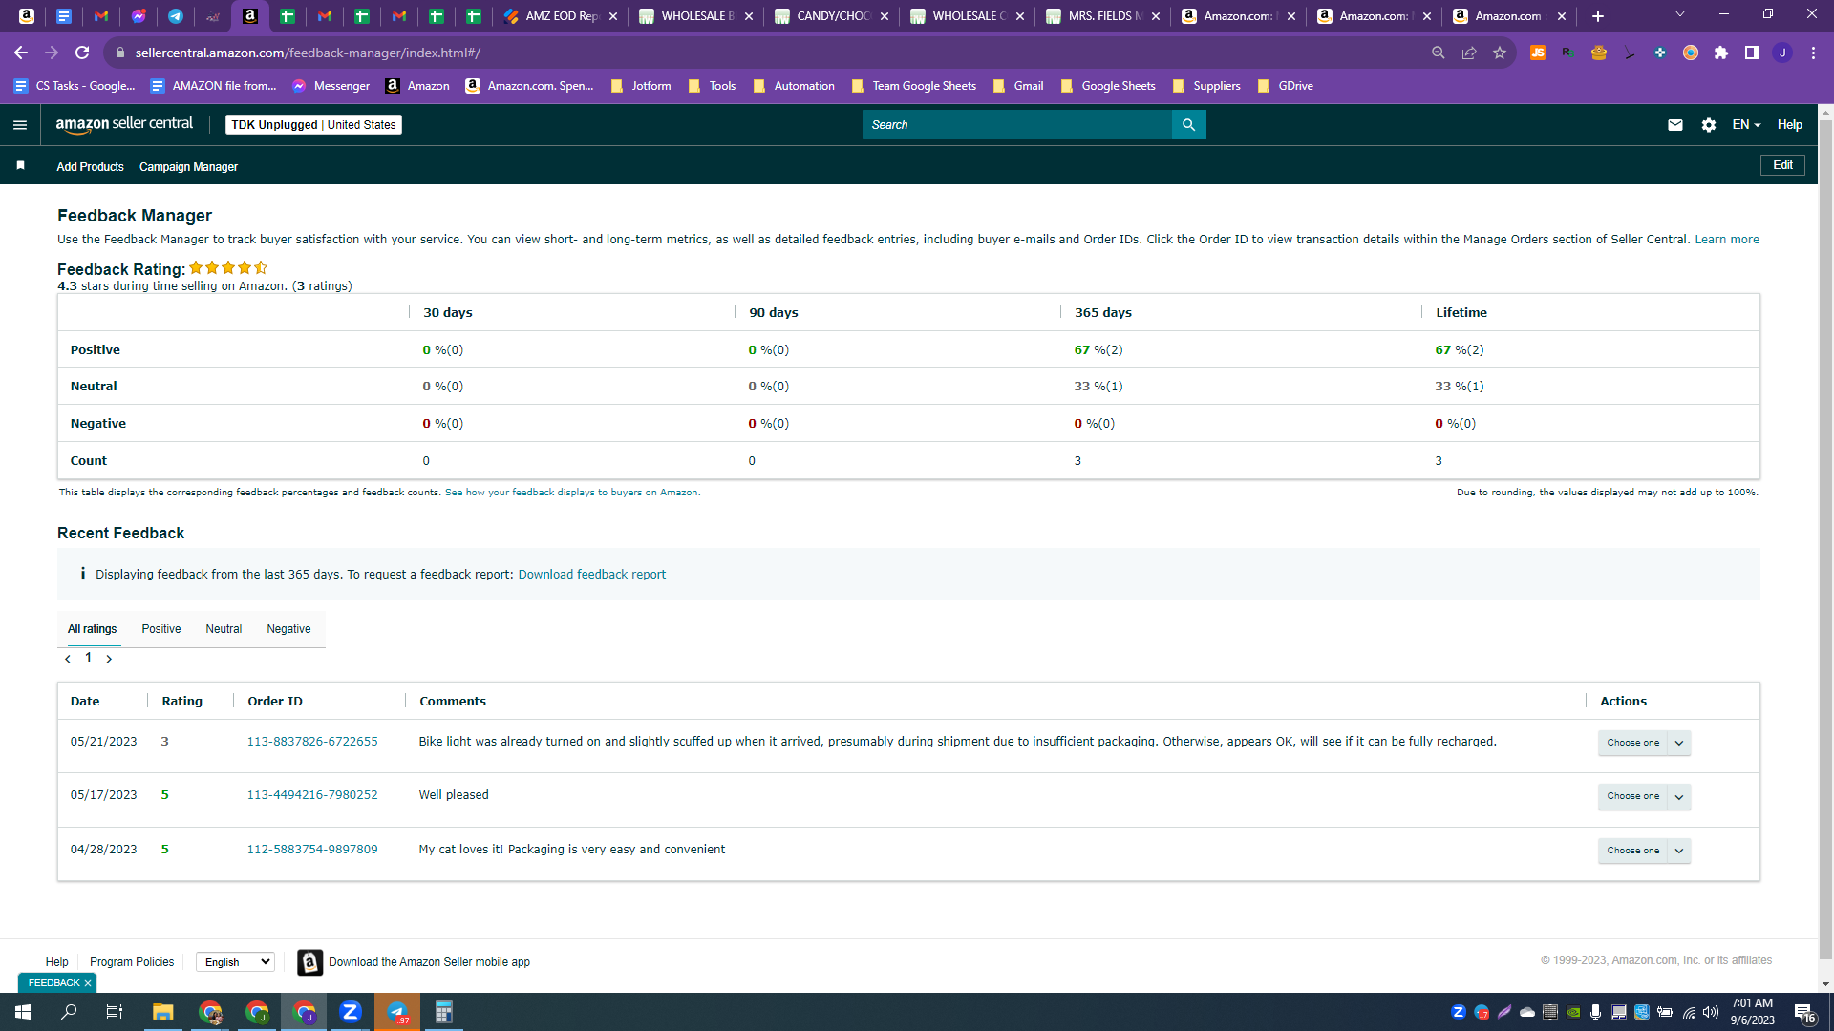1834x1031 pixels.
Task: Click Download the Amazon Seller mobile app
Action: tap(429, 962)
